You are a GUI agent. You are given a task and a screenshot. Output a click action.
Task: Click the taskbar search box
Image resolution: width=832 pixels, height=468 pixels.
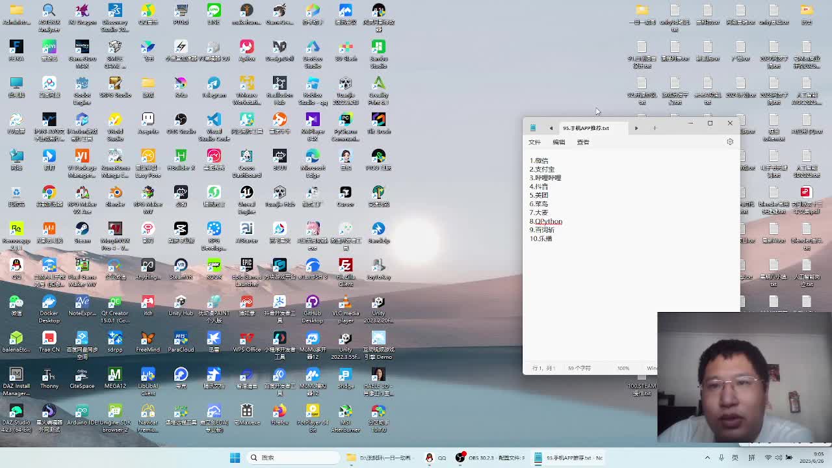pos(292,458)
